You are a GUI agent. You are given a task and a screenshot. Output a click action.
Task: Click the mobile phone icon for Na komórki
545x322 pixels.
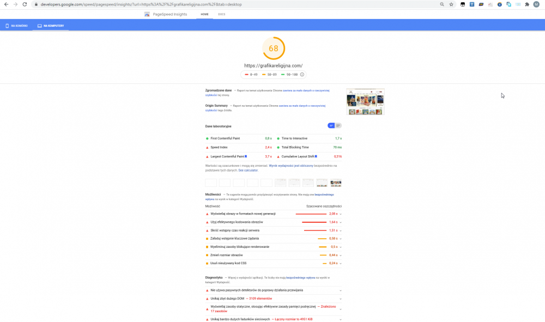point(7,26)
